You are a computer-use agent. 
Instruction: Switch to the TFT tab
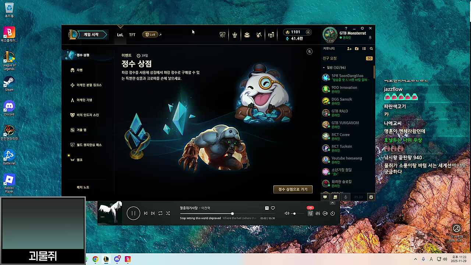[132, 35]
